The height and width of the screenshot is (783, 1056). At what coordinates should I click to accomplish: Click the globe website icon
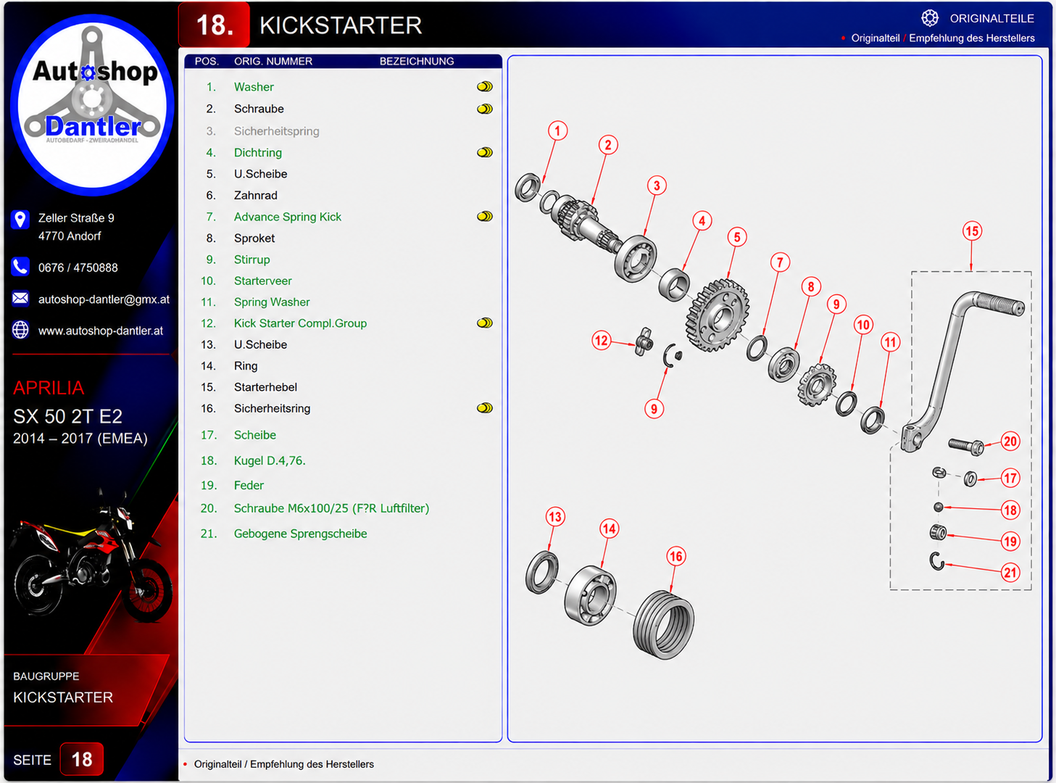(20, 330)
